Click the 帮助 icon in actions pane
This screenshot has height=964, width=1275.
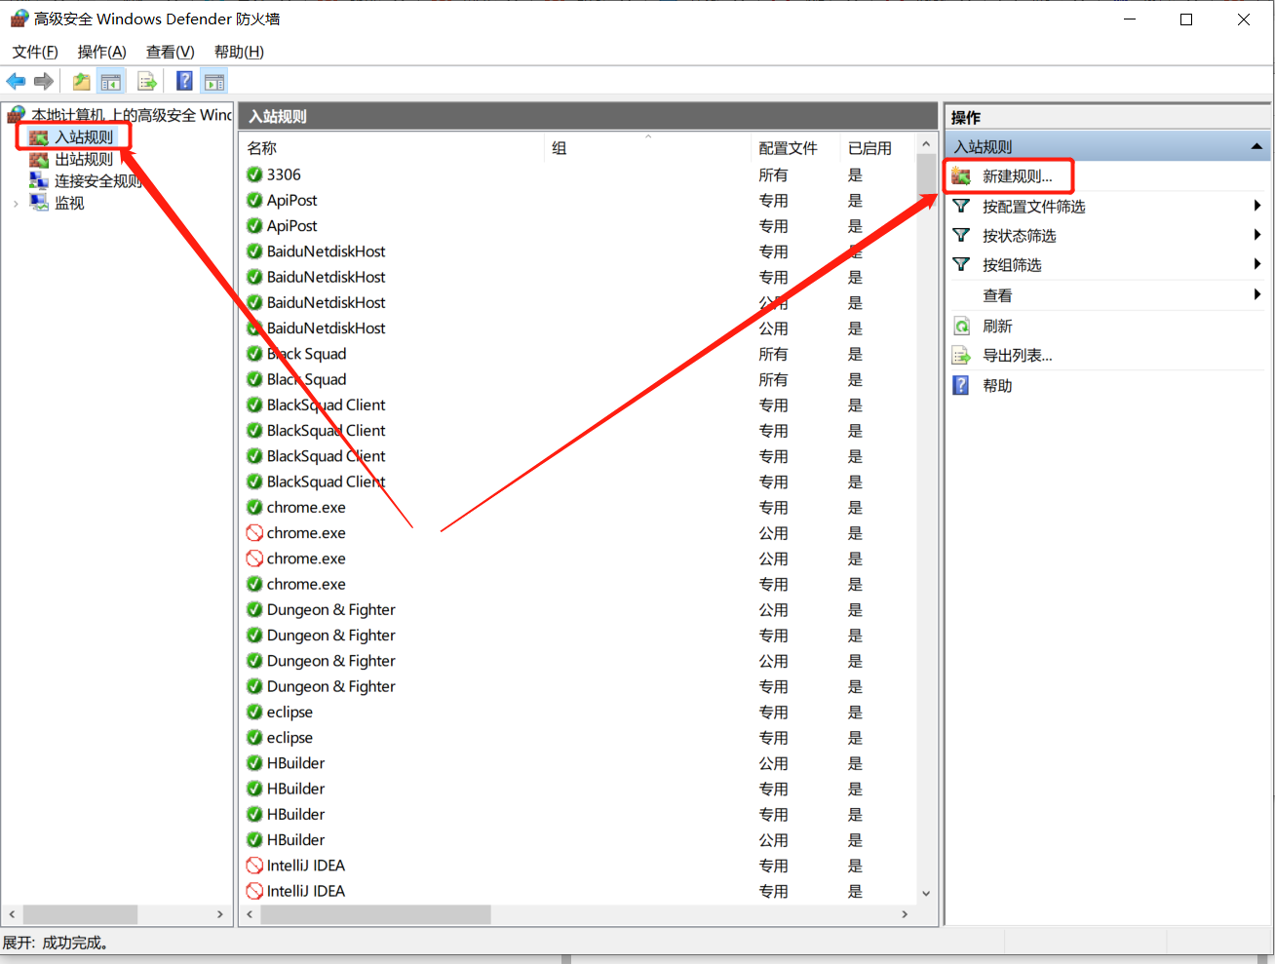click(961, 386)
